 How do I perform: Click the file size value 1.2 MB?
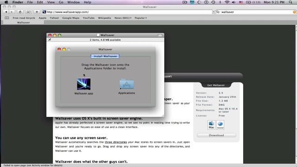(223, 101)
